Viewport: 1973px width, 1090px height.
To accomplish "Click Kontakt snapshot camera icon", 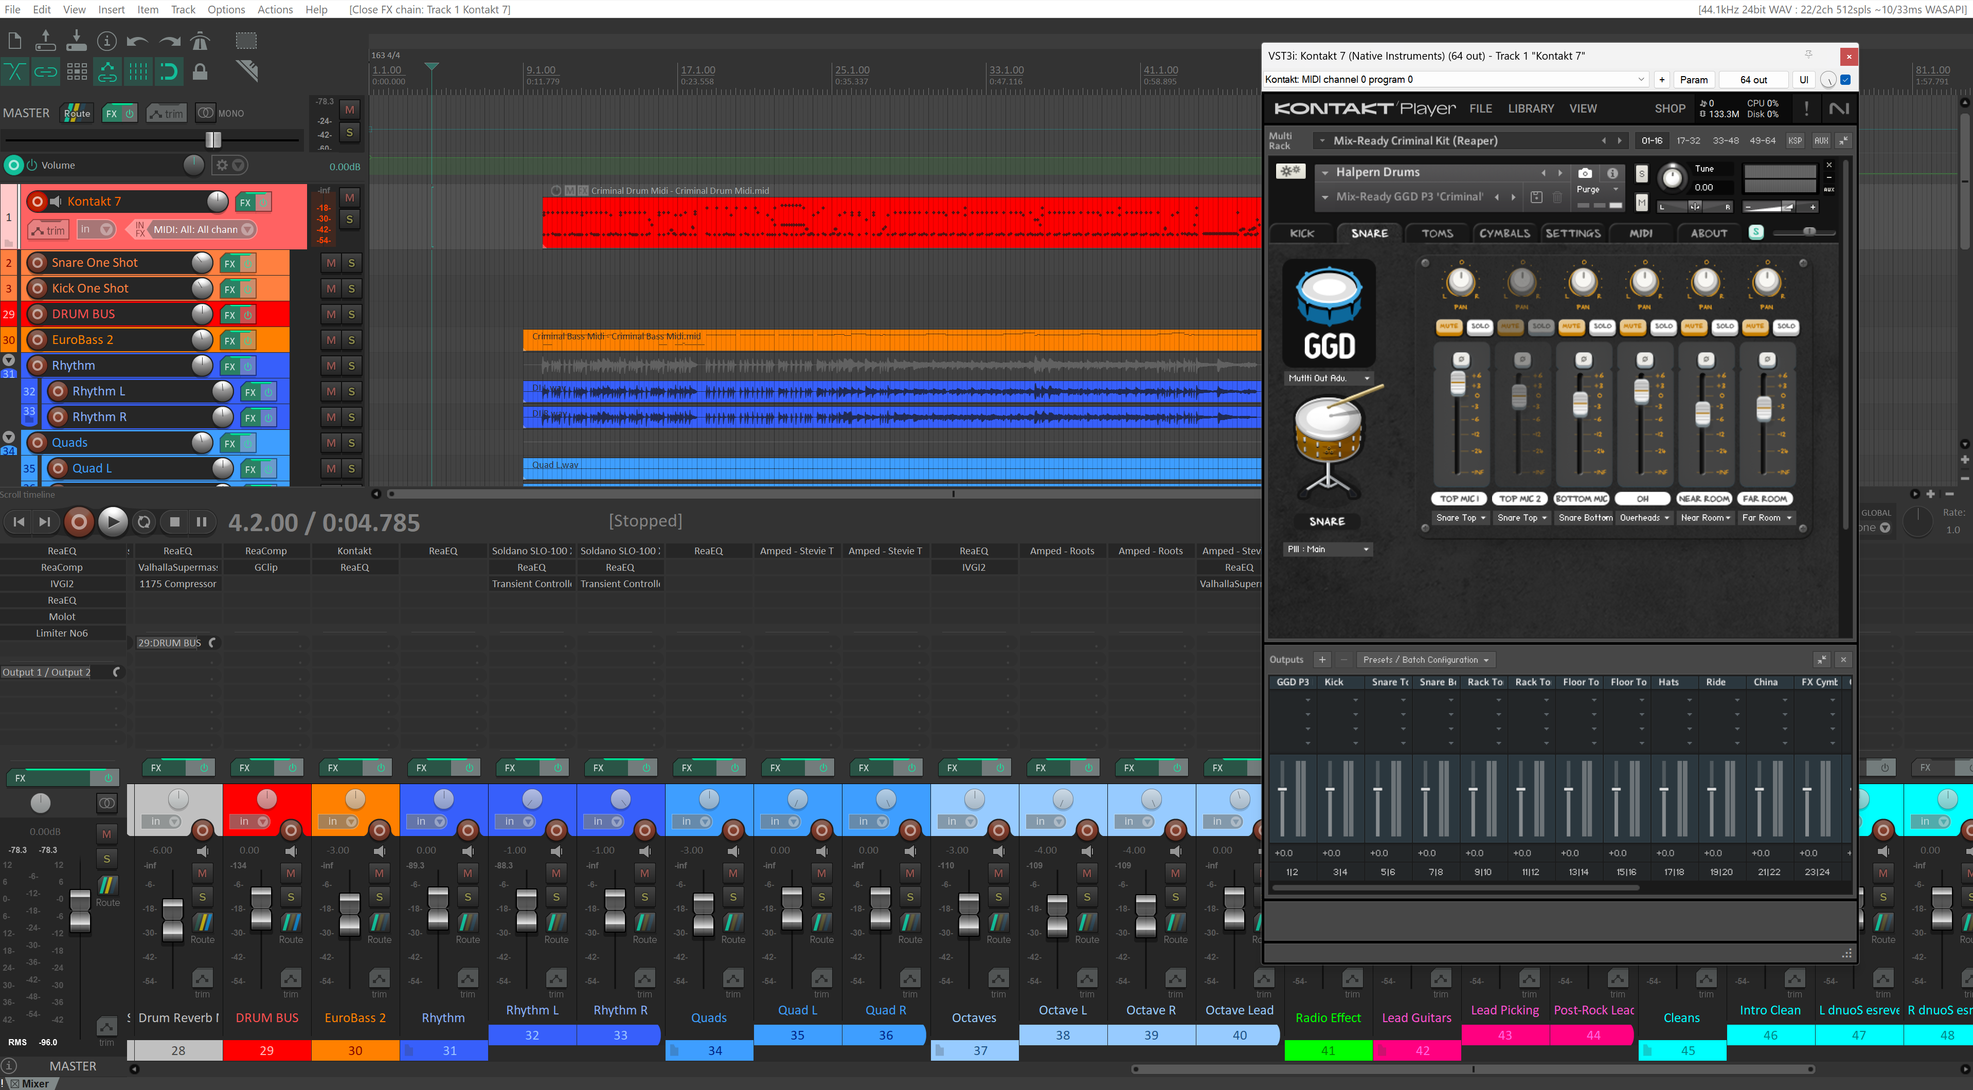I will (x=1585, y=173).
